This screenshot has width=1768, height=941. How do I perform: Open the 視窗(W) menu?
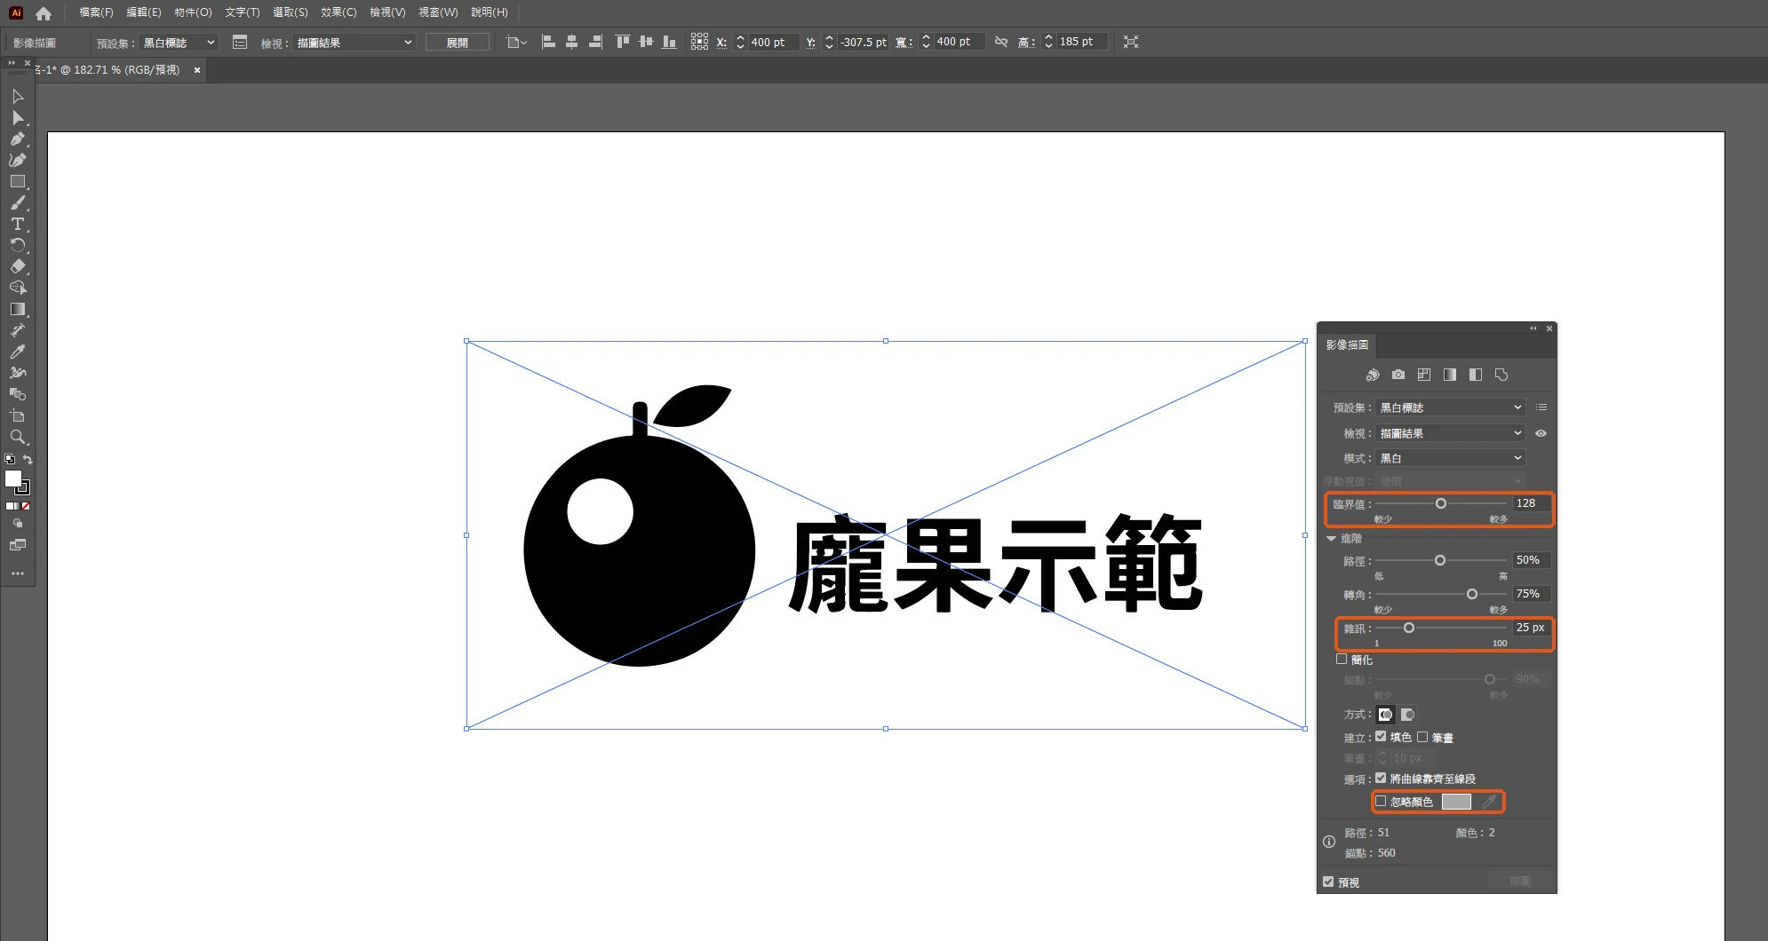click(x=438, y=12)
